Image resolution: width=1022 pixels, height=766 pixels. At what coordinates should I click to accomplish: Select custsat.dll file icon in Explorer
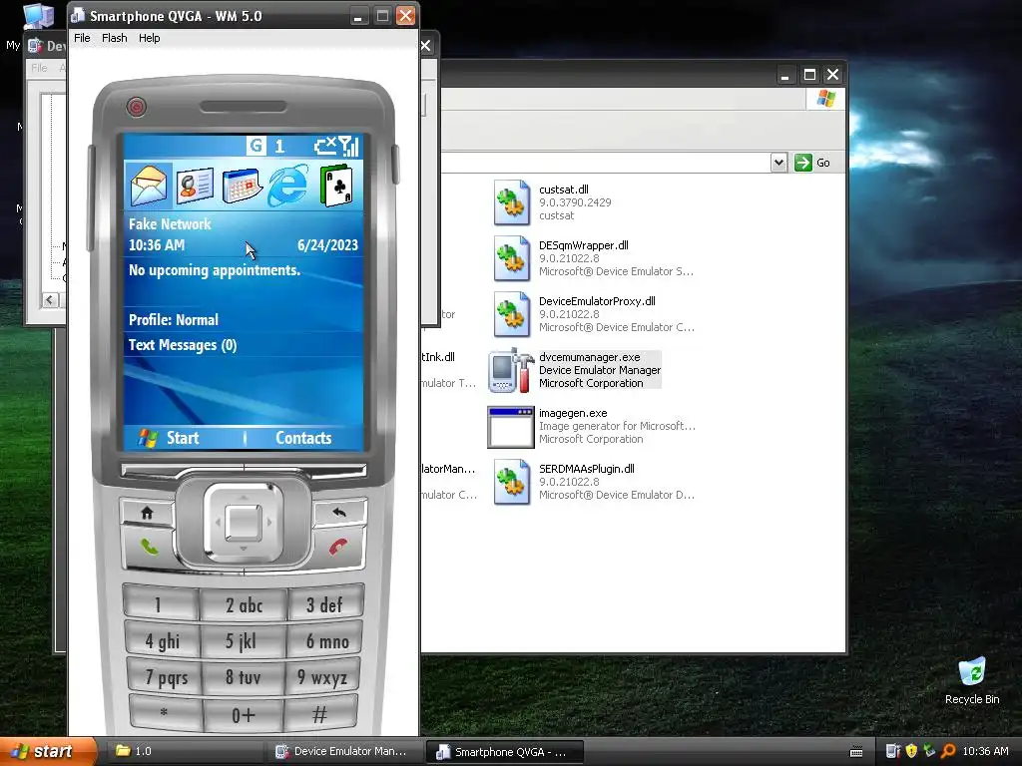coord(512,202)
